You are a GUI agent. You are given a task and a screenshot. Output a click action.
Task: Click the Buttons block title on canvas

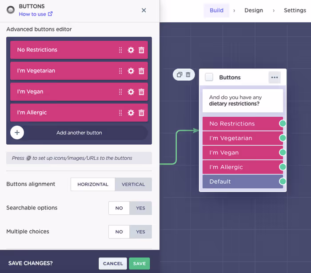point(230,78)
